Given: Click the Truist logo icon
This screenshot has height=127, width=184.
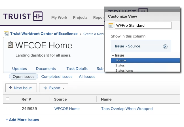Looking at the screenshot, I should [38, 16].
